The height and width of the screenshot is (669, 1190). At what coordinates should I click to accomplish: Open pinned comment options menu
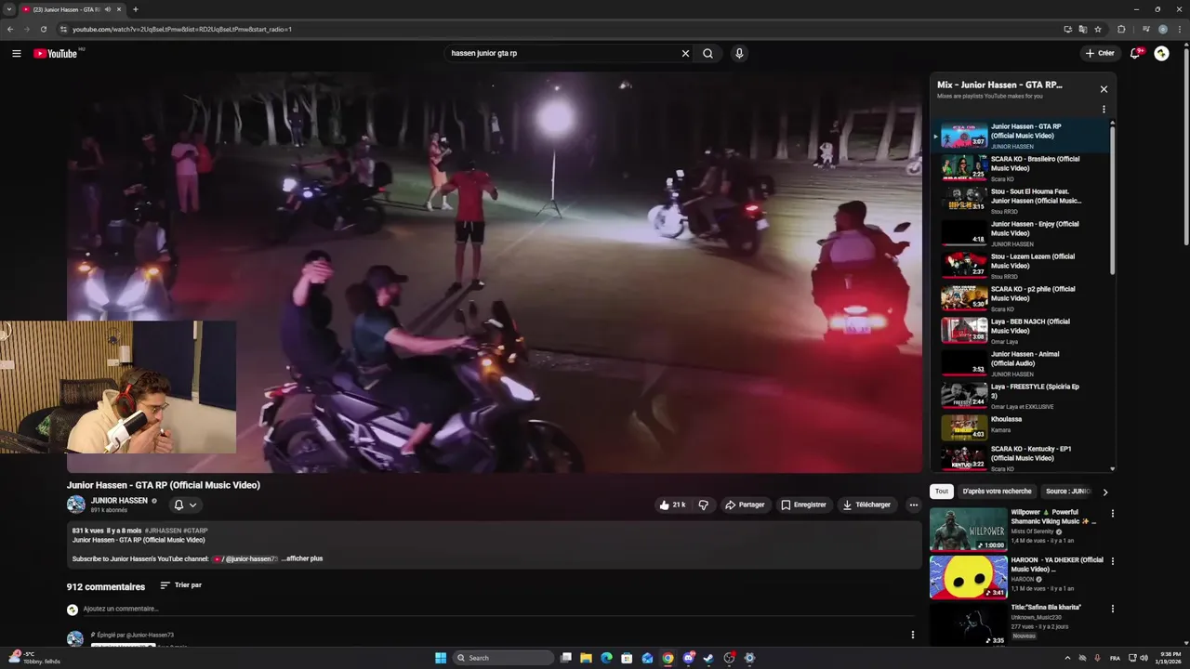912,635
